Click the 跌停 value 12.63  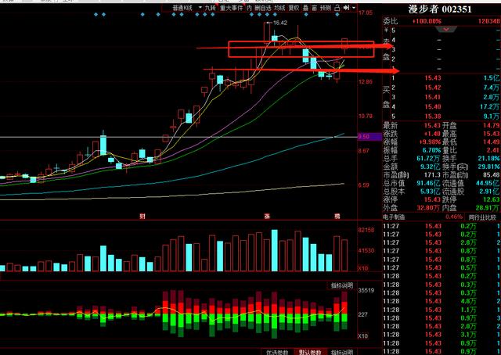(x=492, y=200)
